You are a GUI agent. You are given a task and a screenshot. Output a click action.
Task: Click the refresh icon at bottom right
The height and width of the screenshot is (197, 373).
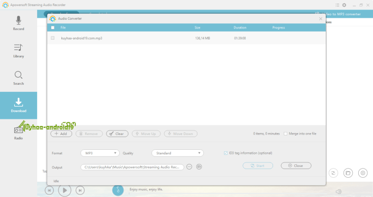[333, 173]
